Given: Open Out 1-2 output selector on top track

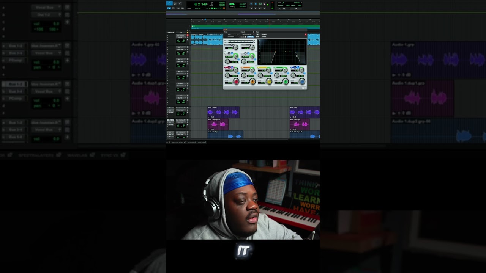Looking at the screenshot, I should pos(181,37).
